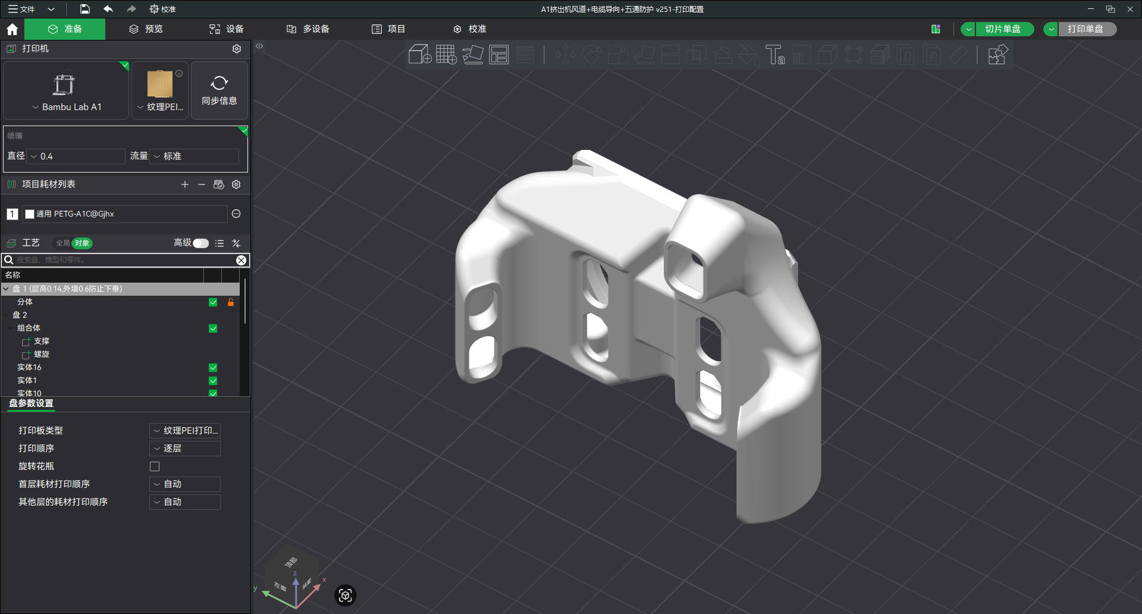The width and height of the screenshot is (1142, 614).
Task: Toggle printable checkbox for 实体1
Action: click(x=213, y=381)
